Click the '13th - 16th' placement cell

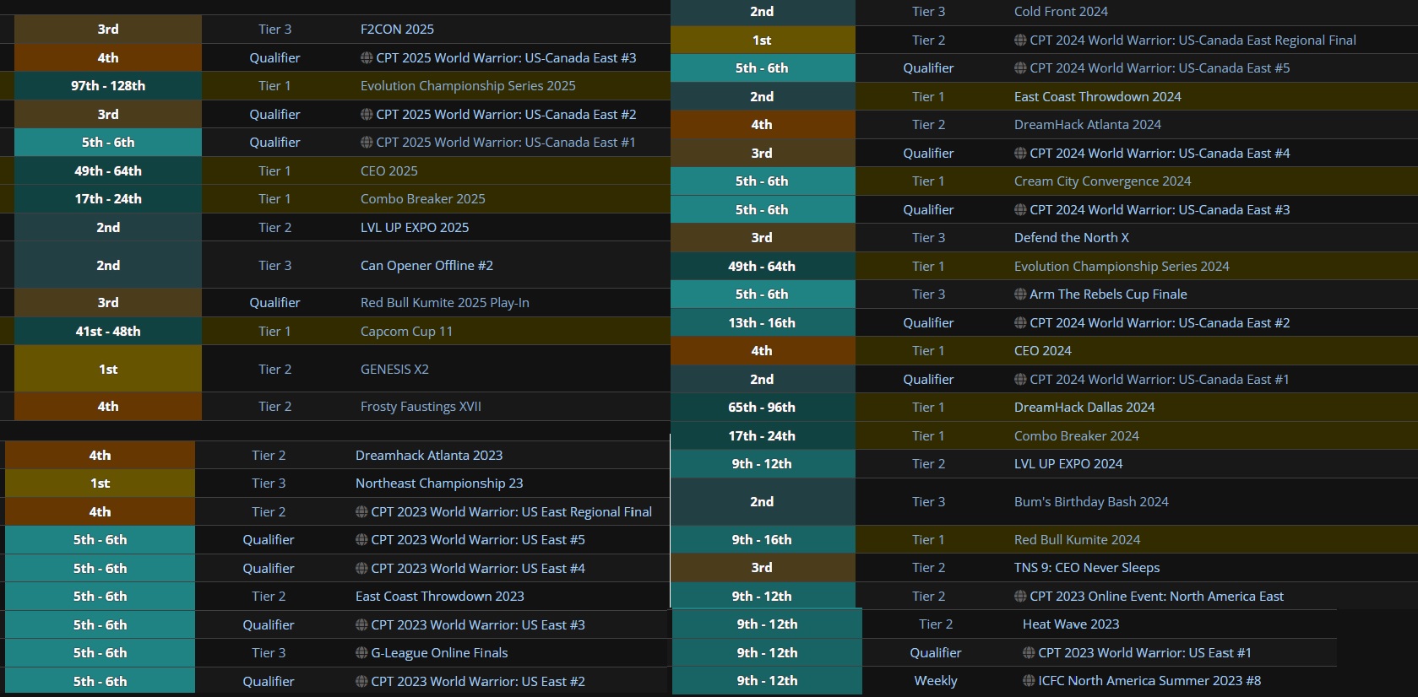coord(762,323)
